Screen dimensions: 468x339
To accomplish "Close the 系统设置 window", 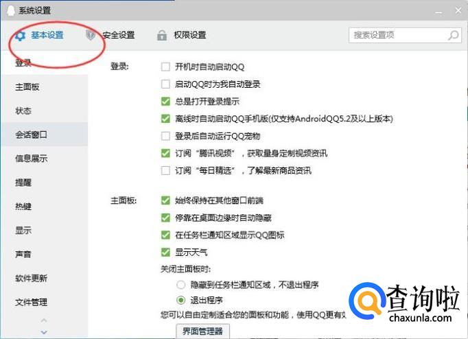I will click(x=458, y=10).
